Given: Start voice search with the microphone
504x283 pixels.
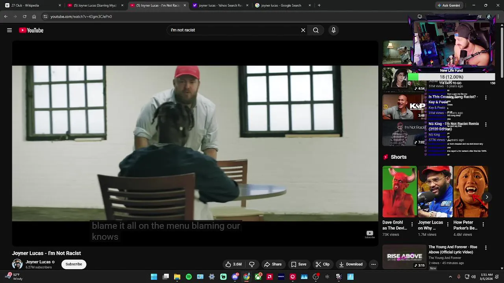Looking at the screenshot, I should 334,30.
